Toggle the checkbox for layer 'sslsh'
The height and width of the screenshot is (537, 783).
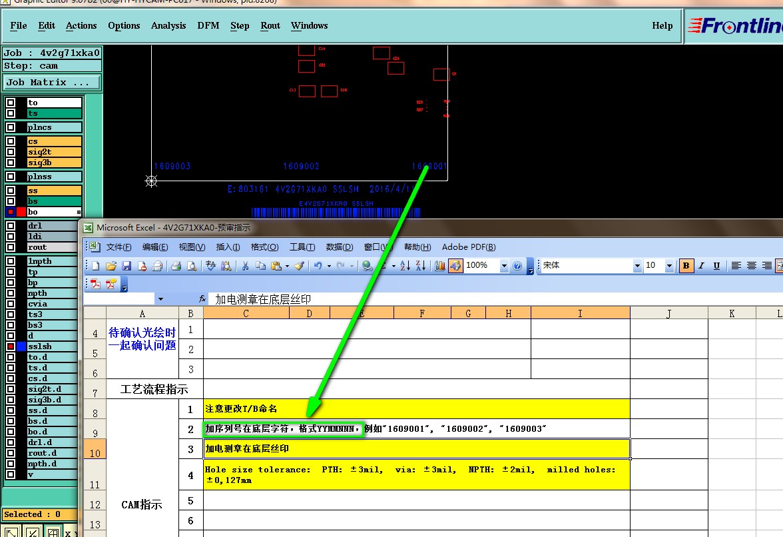(x=11, y=346)
